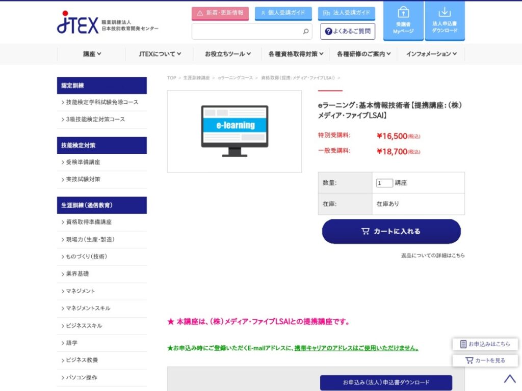Expand the 各種資格取得対策 menu
522x391 pixels.
click(x=296, y=54)
